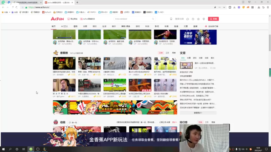Click browser back arrow
Screen dimensions: 271x152
3,7
